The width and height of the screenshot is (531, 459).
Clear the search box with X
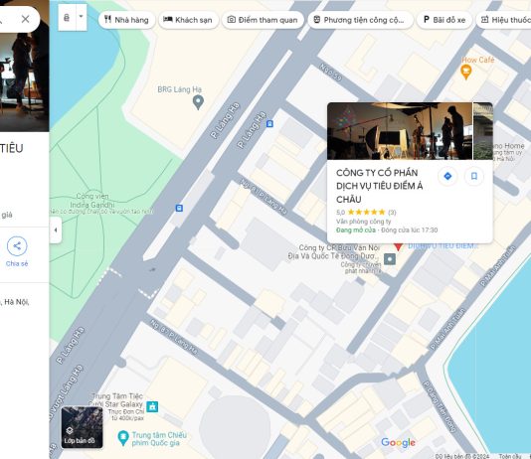click(x=26, y=19)
